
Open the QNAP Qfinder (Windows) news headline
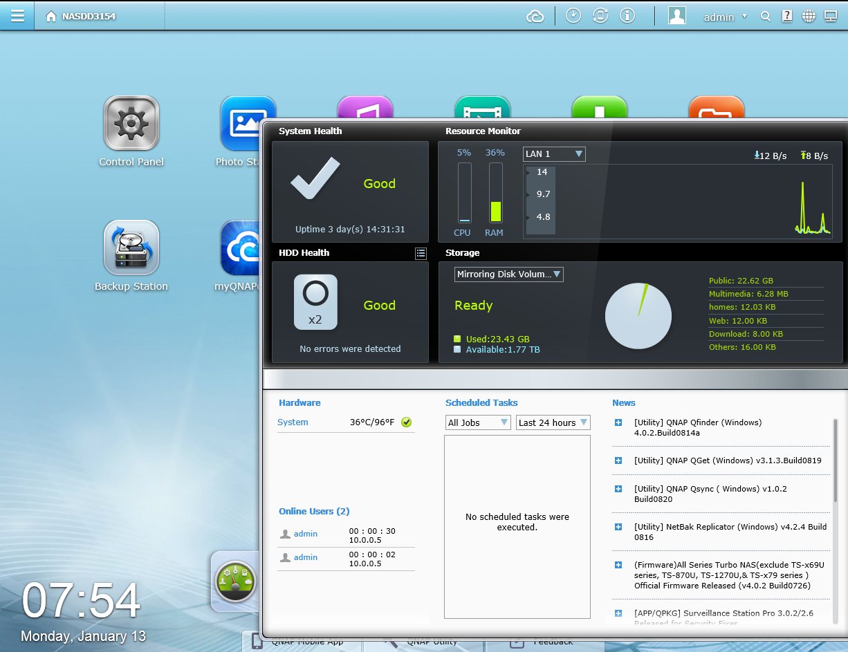698,428
